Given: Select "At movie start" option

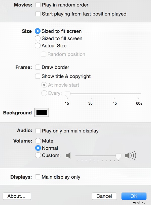Looking at the screenshot, I should (x=44, y=85).
